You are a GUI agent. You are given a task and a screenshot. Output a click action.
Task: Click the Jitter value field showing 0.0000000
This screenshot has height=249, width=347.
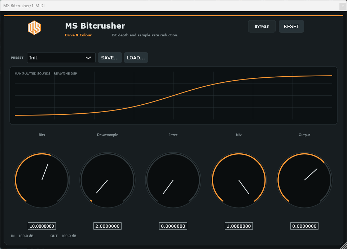173,226
